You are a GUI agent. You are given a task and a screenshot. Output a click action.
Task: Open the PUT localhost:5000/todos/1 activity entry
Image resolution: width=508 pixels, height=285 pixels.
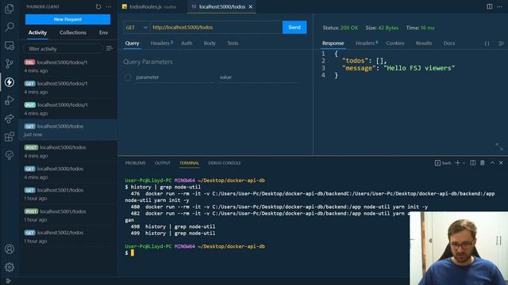tap(68, 109)
